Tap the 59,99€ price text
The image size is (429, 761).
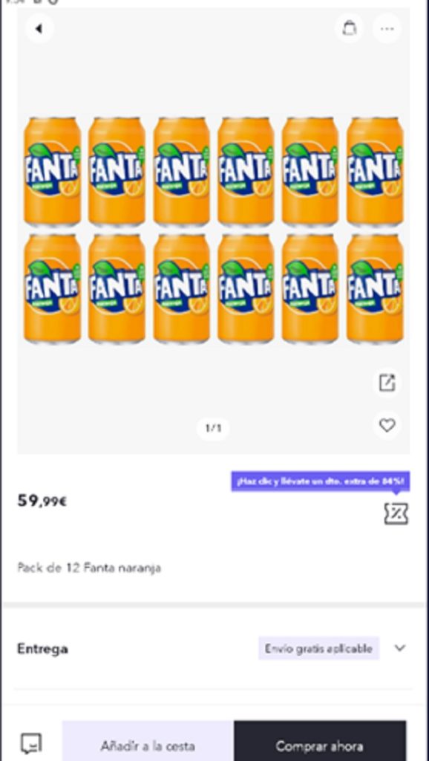tap(42, 501)
